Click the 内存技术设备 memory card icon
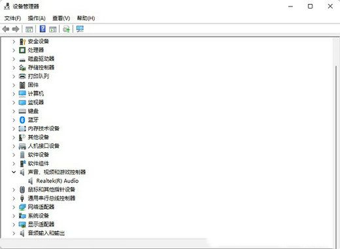Viewport: 340px width, 249px height. coord(22,129)
